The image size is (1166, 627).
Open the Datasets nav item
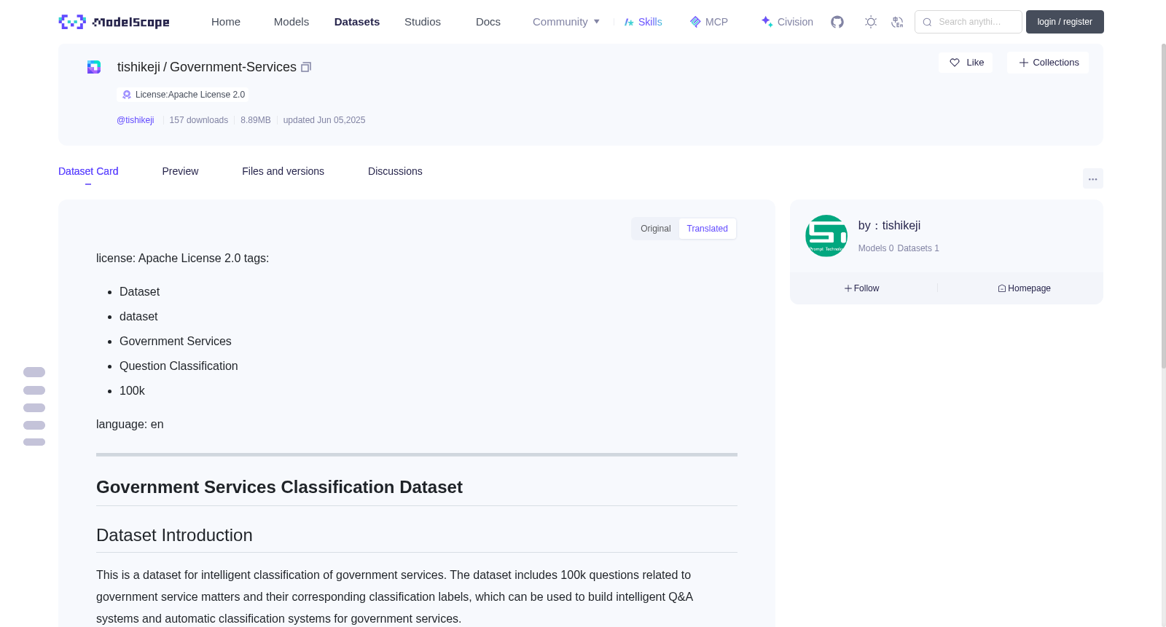(x=357, y=22)
